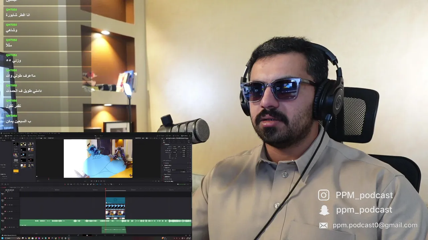428x240 pixels.
Task: Select the long green audio clip
Action: [x=105, y=222]
